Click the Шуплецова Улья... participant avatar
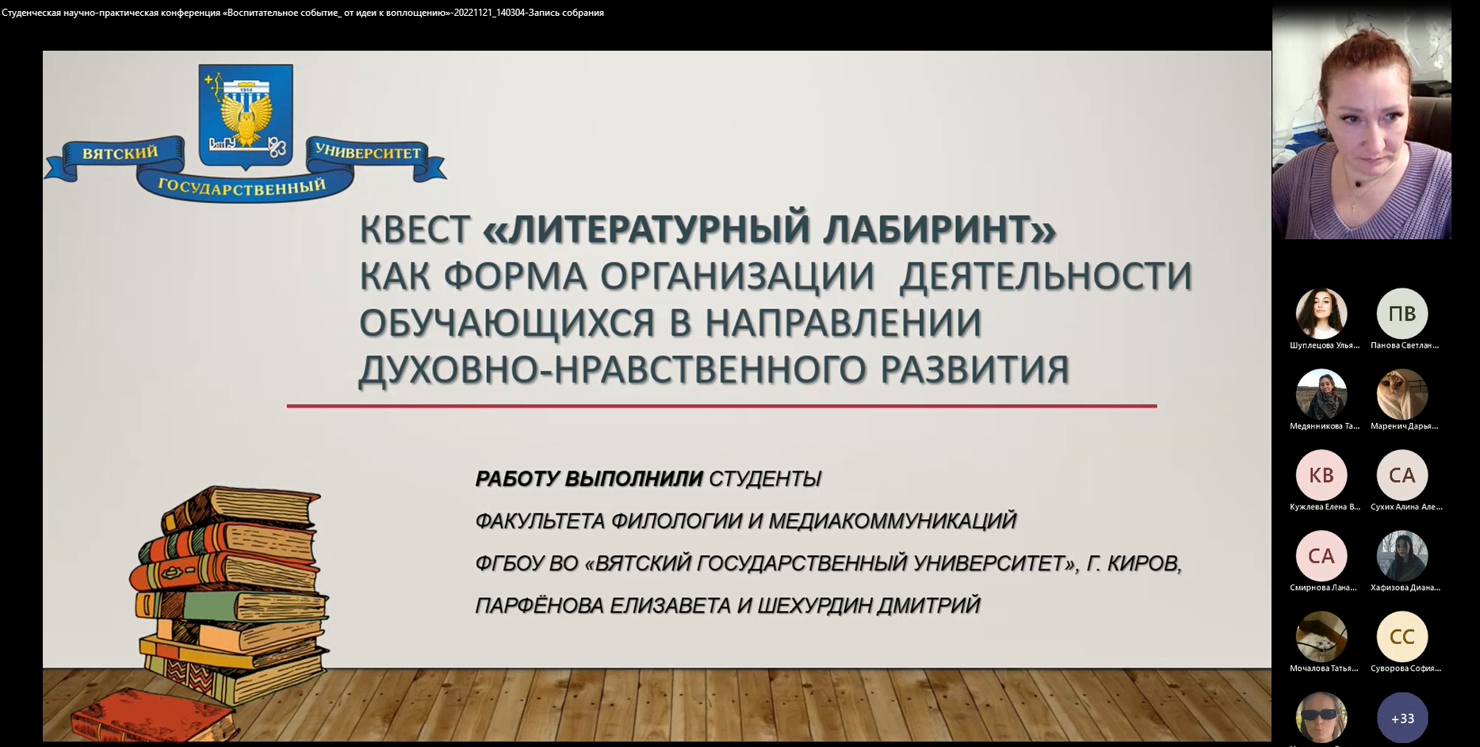The height and width of the screenshot is (747, 1480). pos(1321,314)
